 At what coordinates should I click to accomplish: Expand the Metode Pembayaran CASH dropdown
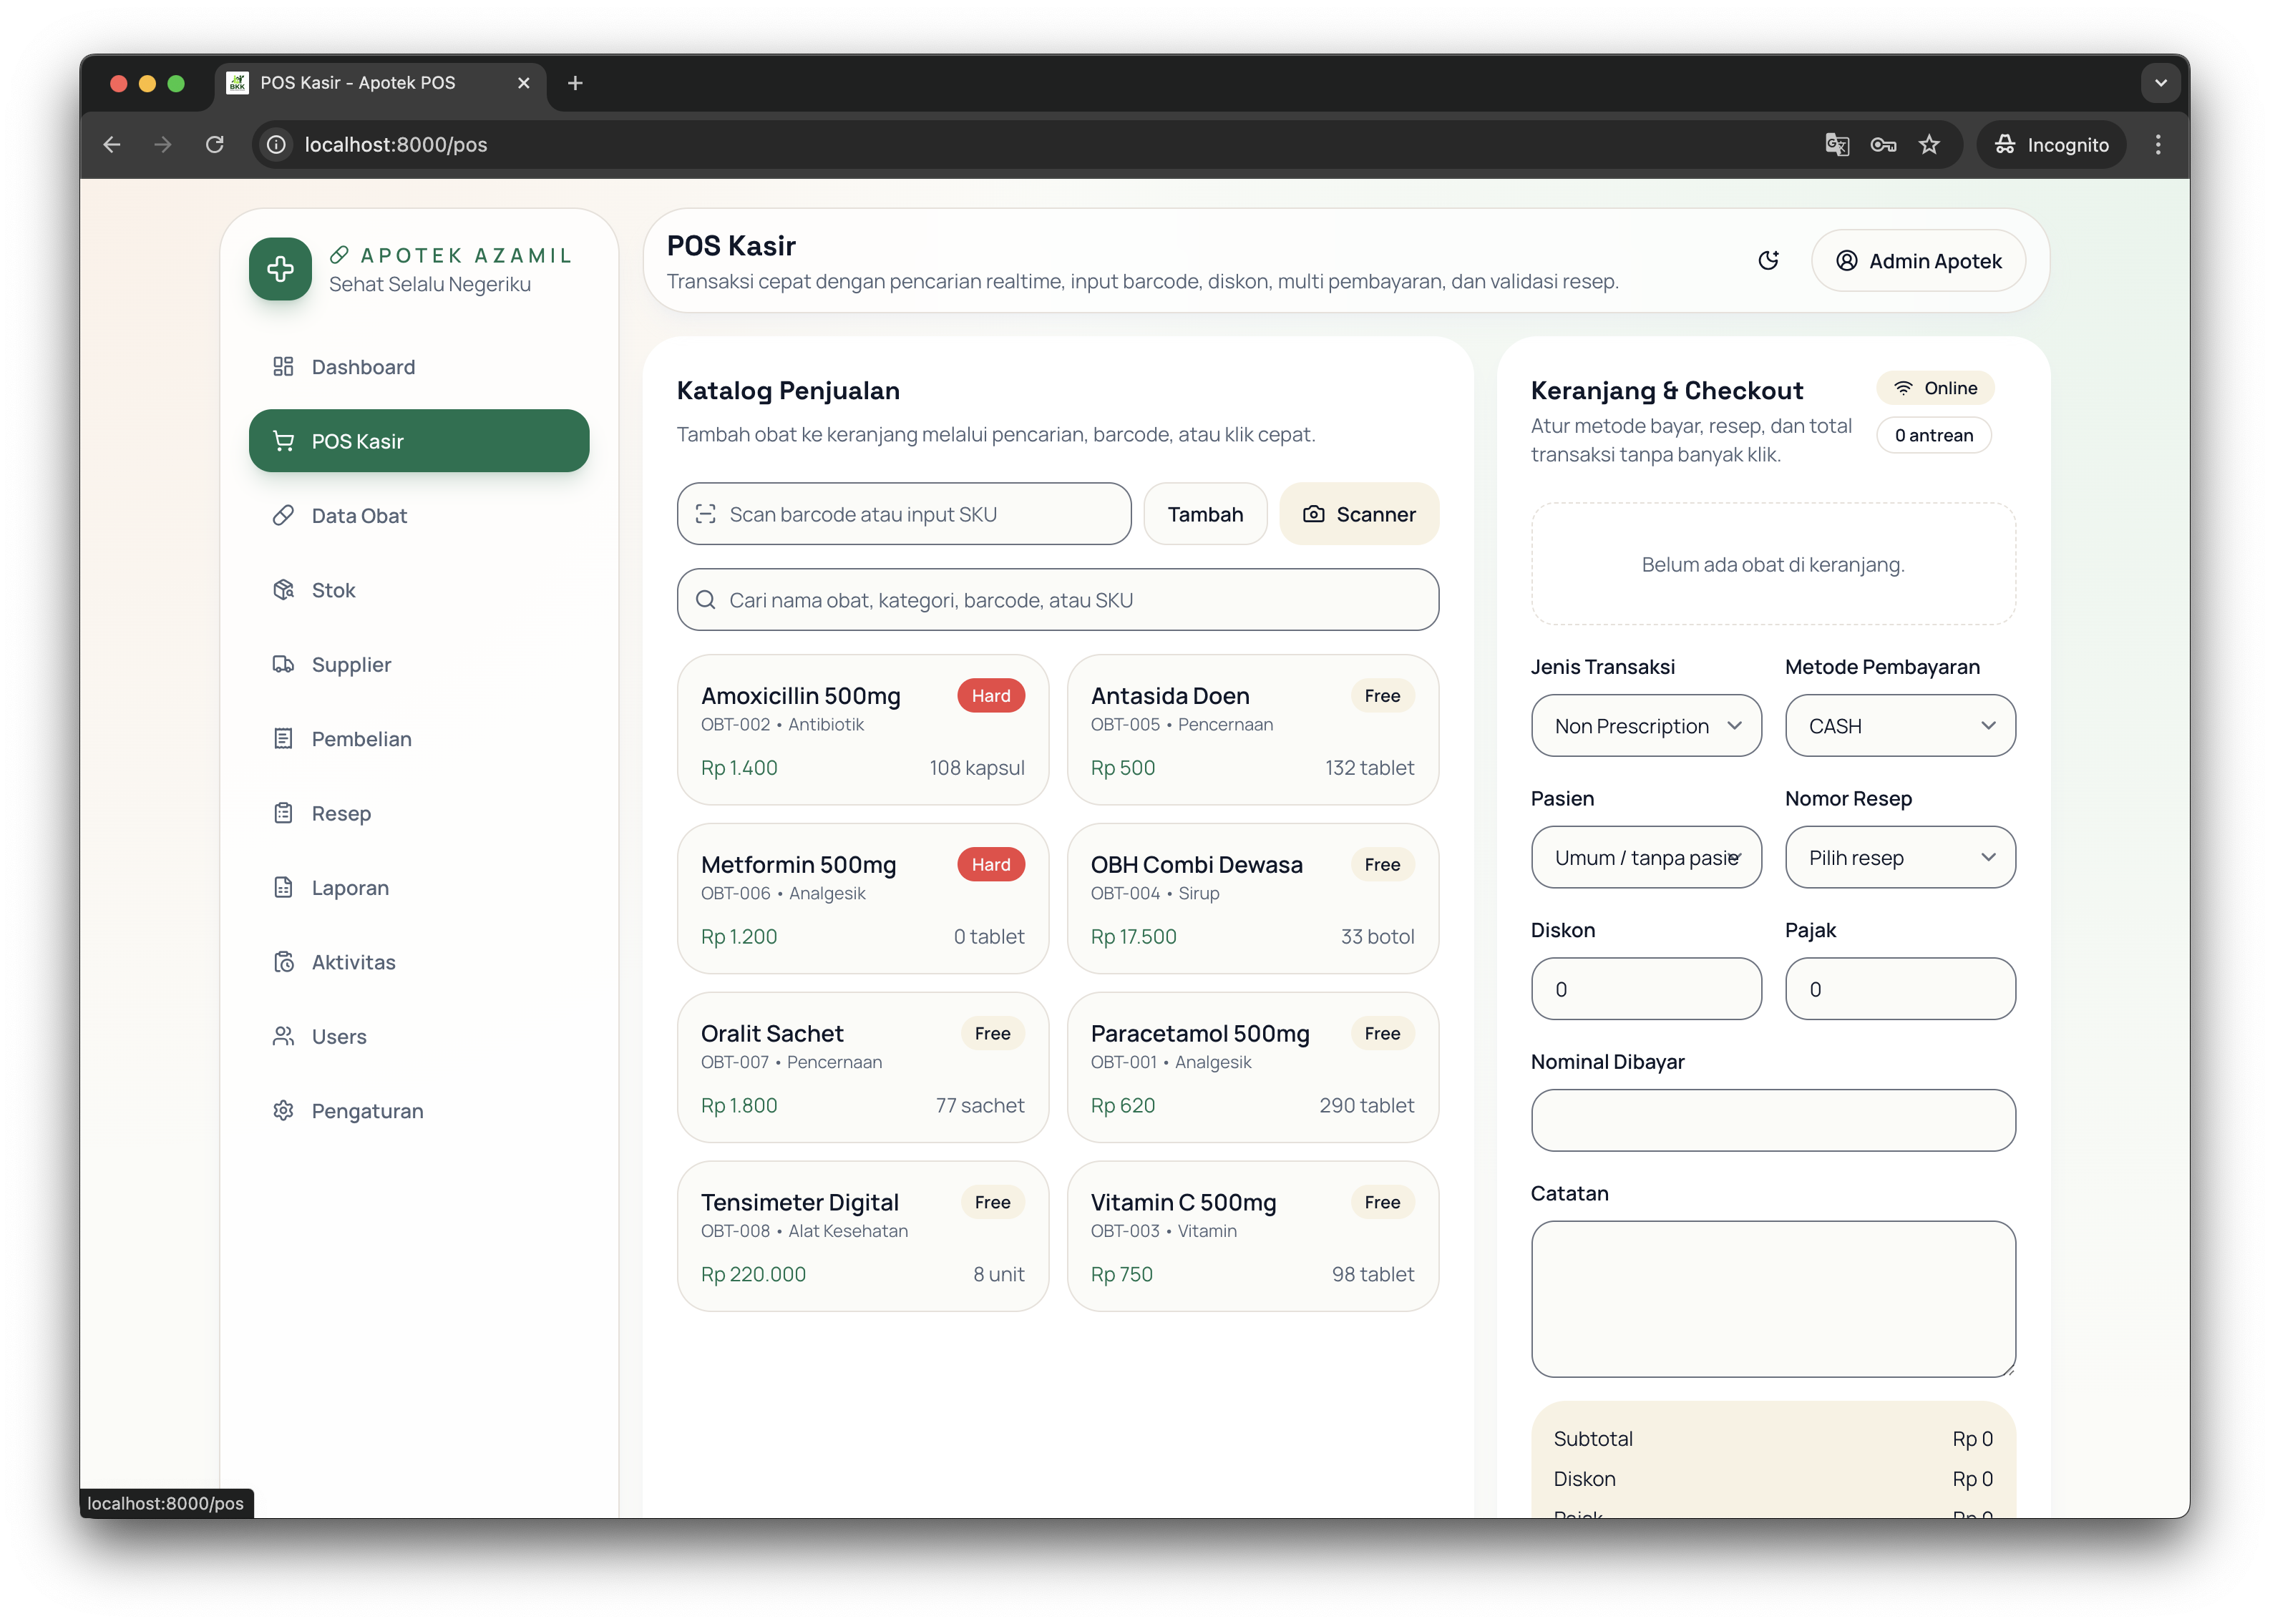[1899, 726]
